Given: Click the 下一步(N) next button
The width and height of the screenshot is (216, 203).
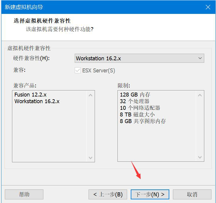Looking at the screenshot, I should click(150, 195).
